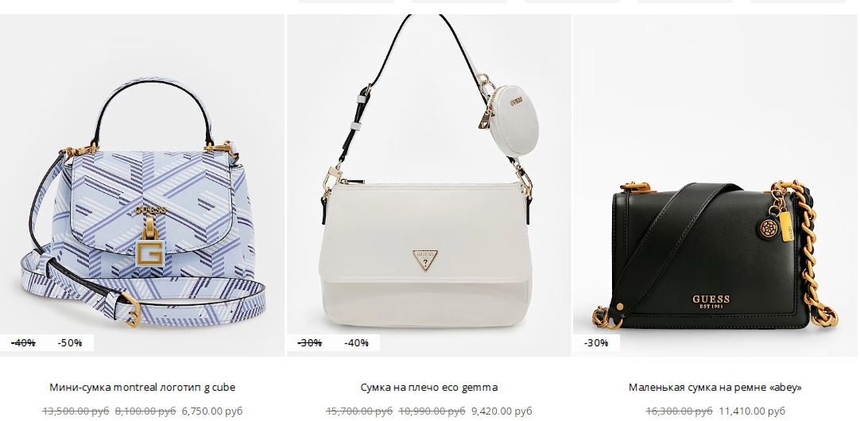The height and width of the screenshot is (421, 860).
Task: Open the blue Montreal G Cube mini bag image
Action: (x=142, y=185)
